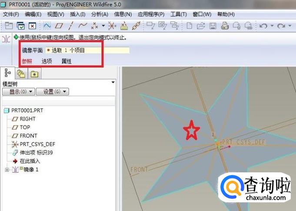
Task: Click the redo arrow icon
Action: 281,26
